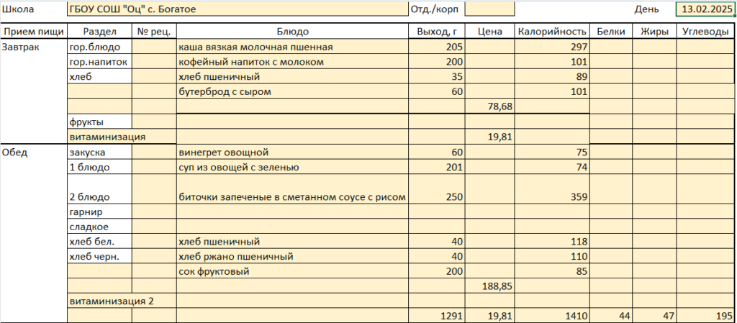
Task: Select lunch price 188,85
Action: click(489, 286)
